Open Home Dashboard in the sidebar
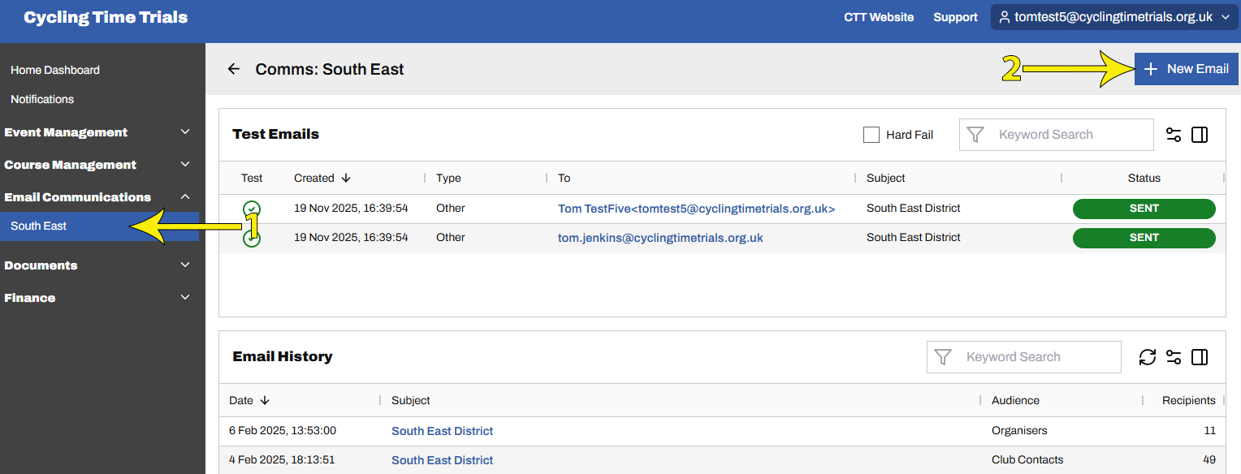This screenshot has height=474, width=1241. coord(55,71)
